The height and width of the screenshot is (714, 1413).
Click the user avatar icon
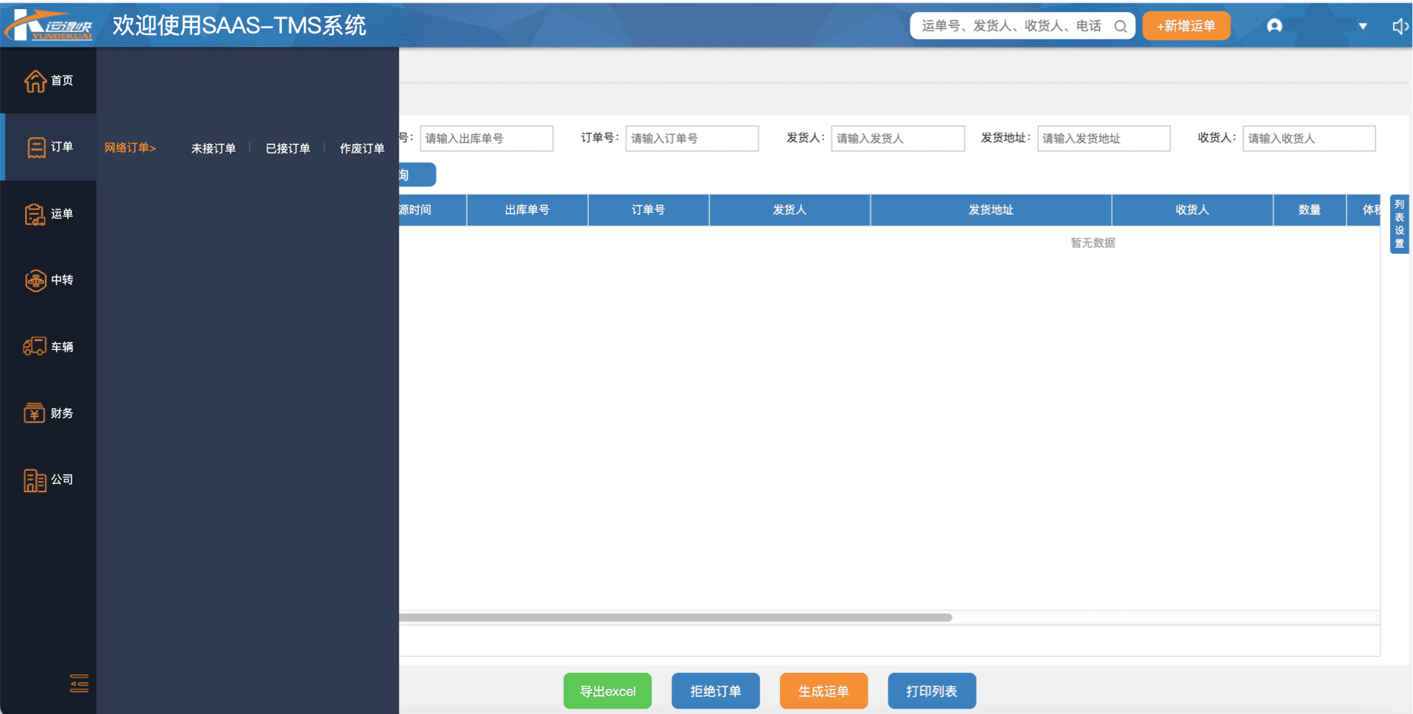1274,26
